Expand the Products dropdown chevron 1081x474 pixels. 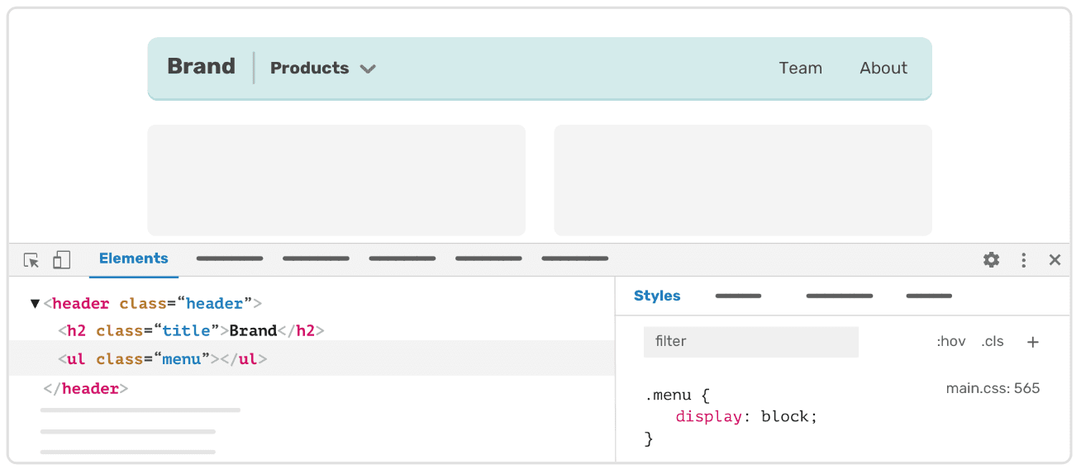pos(368,69)
